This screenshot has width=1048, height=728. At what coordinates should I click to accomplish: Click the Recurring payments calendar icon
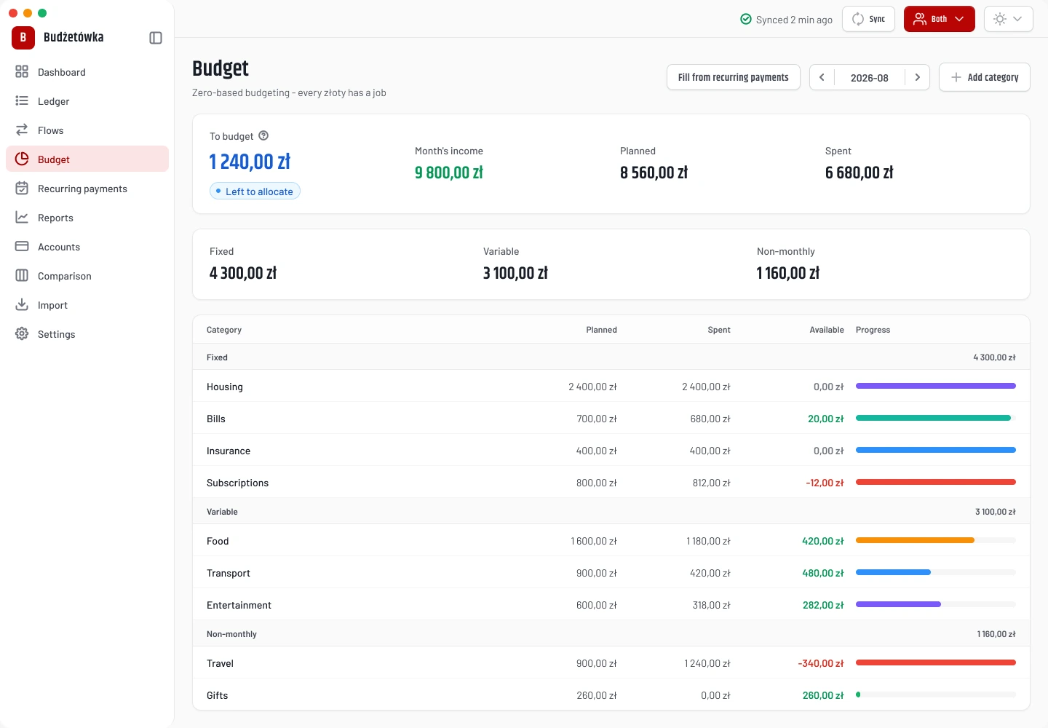coord(22,188)
